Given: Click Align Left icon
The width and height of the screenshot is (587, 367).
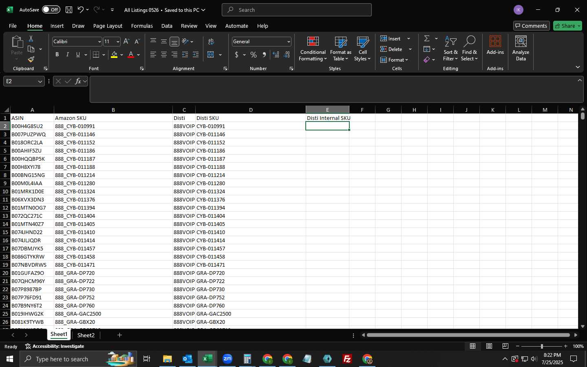Looking at the screenshot, I should coord(153,55).
